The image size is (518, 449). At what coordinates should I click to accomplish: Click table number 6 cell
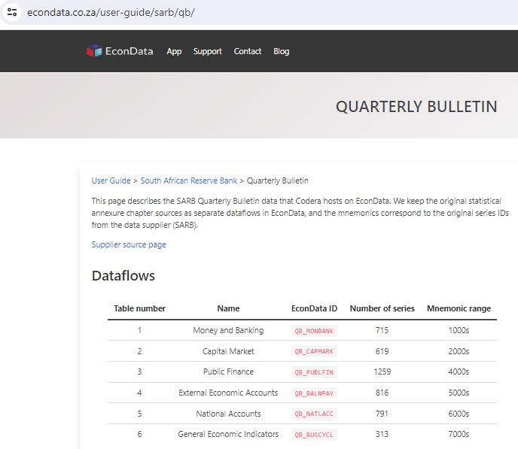tap(139, 434)
